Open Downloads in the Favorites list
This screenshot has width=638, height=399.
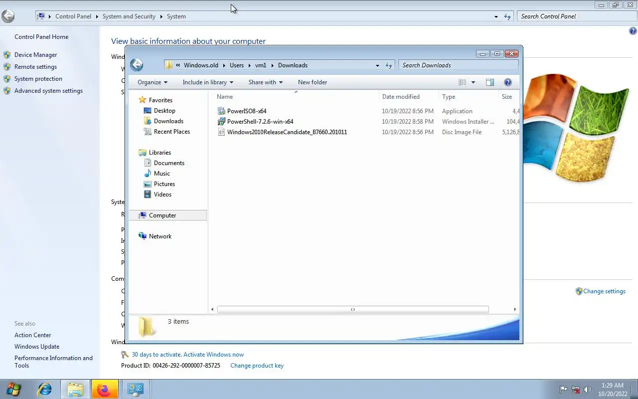coord(168,121)
